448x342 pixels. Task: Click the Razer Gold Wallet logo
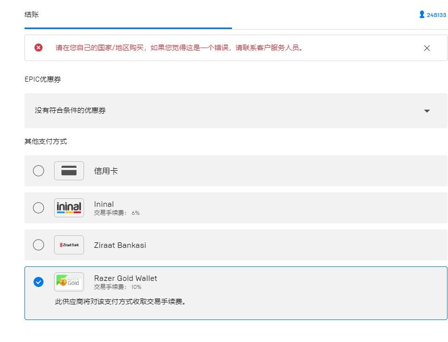click(68, 282)
